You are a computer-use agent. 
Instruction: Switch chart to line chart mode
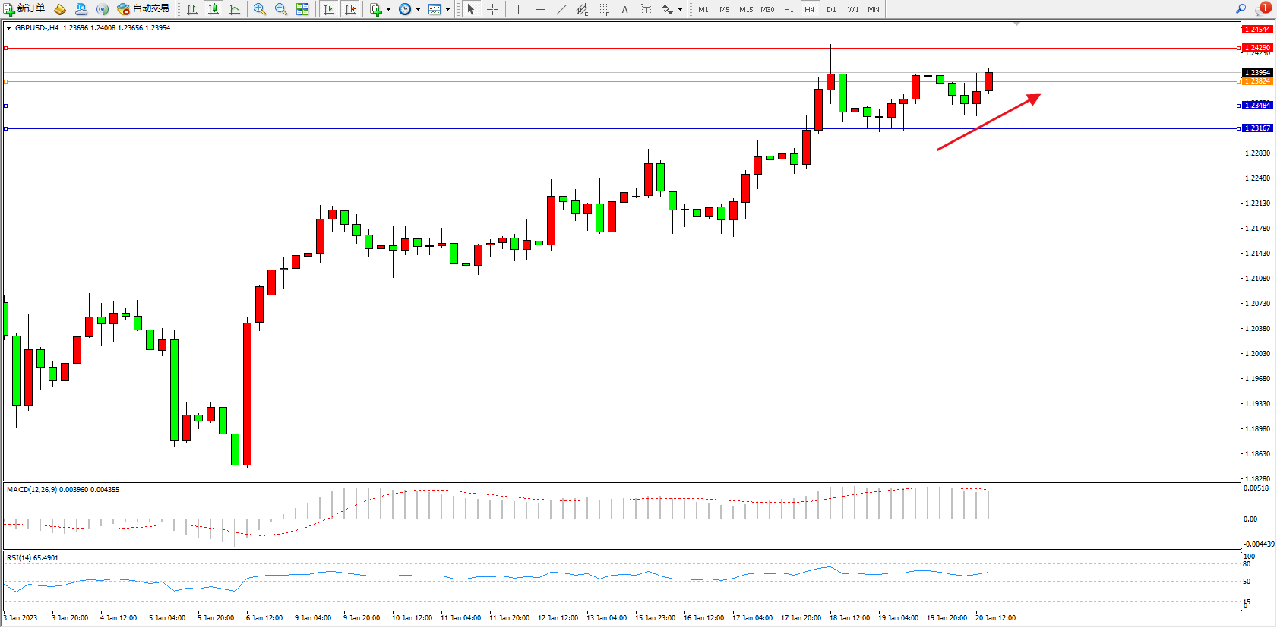(x=235, y=9)
